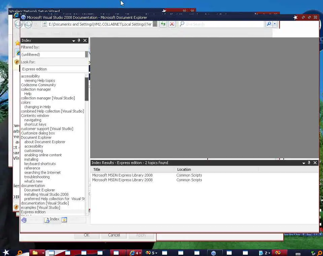Open the Contents tab book icon
This screenshot has height=256, width=323.
pos(24,220)
